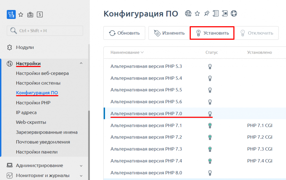Collapse the Настройки section
The height and width of the screenshot is (180, 286).
(x=81, y=63)
